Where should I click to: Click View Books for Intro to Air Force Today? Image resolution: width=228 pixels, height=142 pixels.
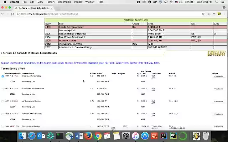218,76
